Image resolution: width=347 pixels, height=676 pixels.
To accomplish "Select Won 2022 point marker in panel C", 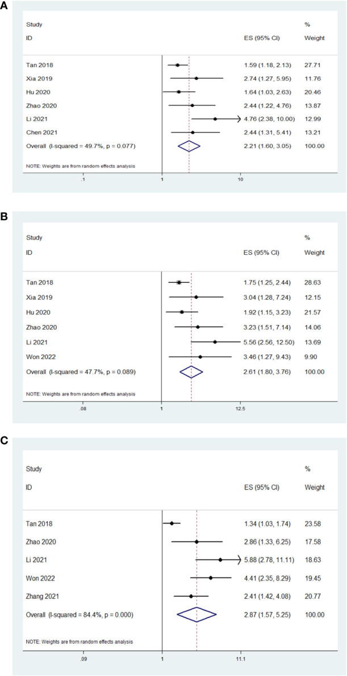I will point(211,578).
